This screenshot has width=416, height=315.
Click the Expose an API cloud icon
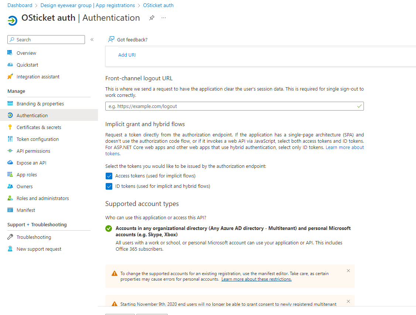pyautogui.click(x=10, y=162)
